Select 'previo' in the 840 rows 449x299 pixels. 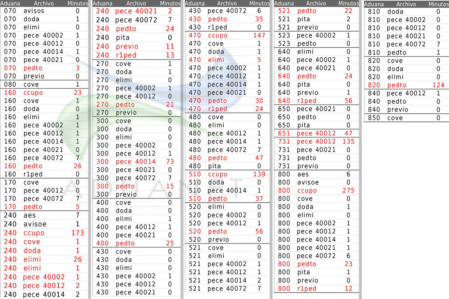coord(398,110)
